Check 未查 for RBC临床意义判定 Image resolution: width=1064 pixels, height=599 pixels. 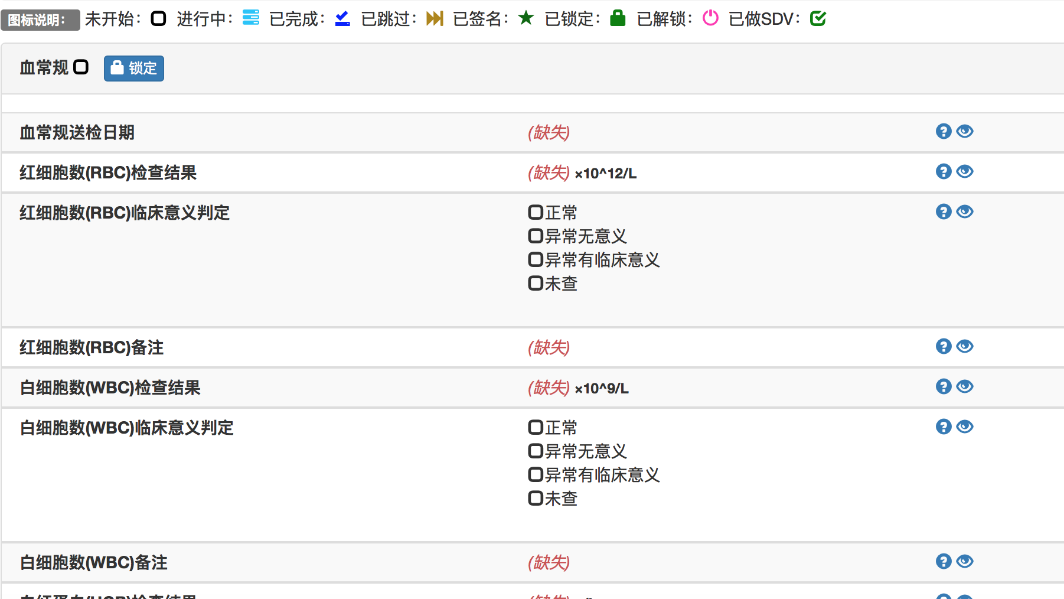coord(536,283)
